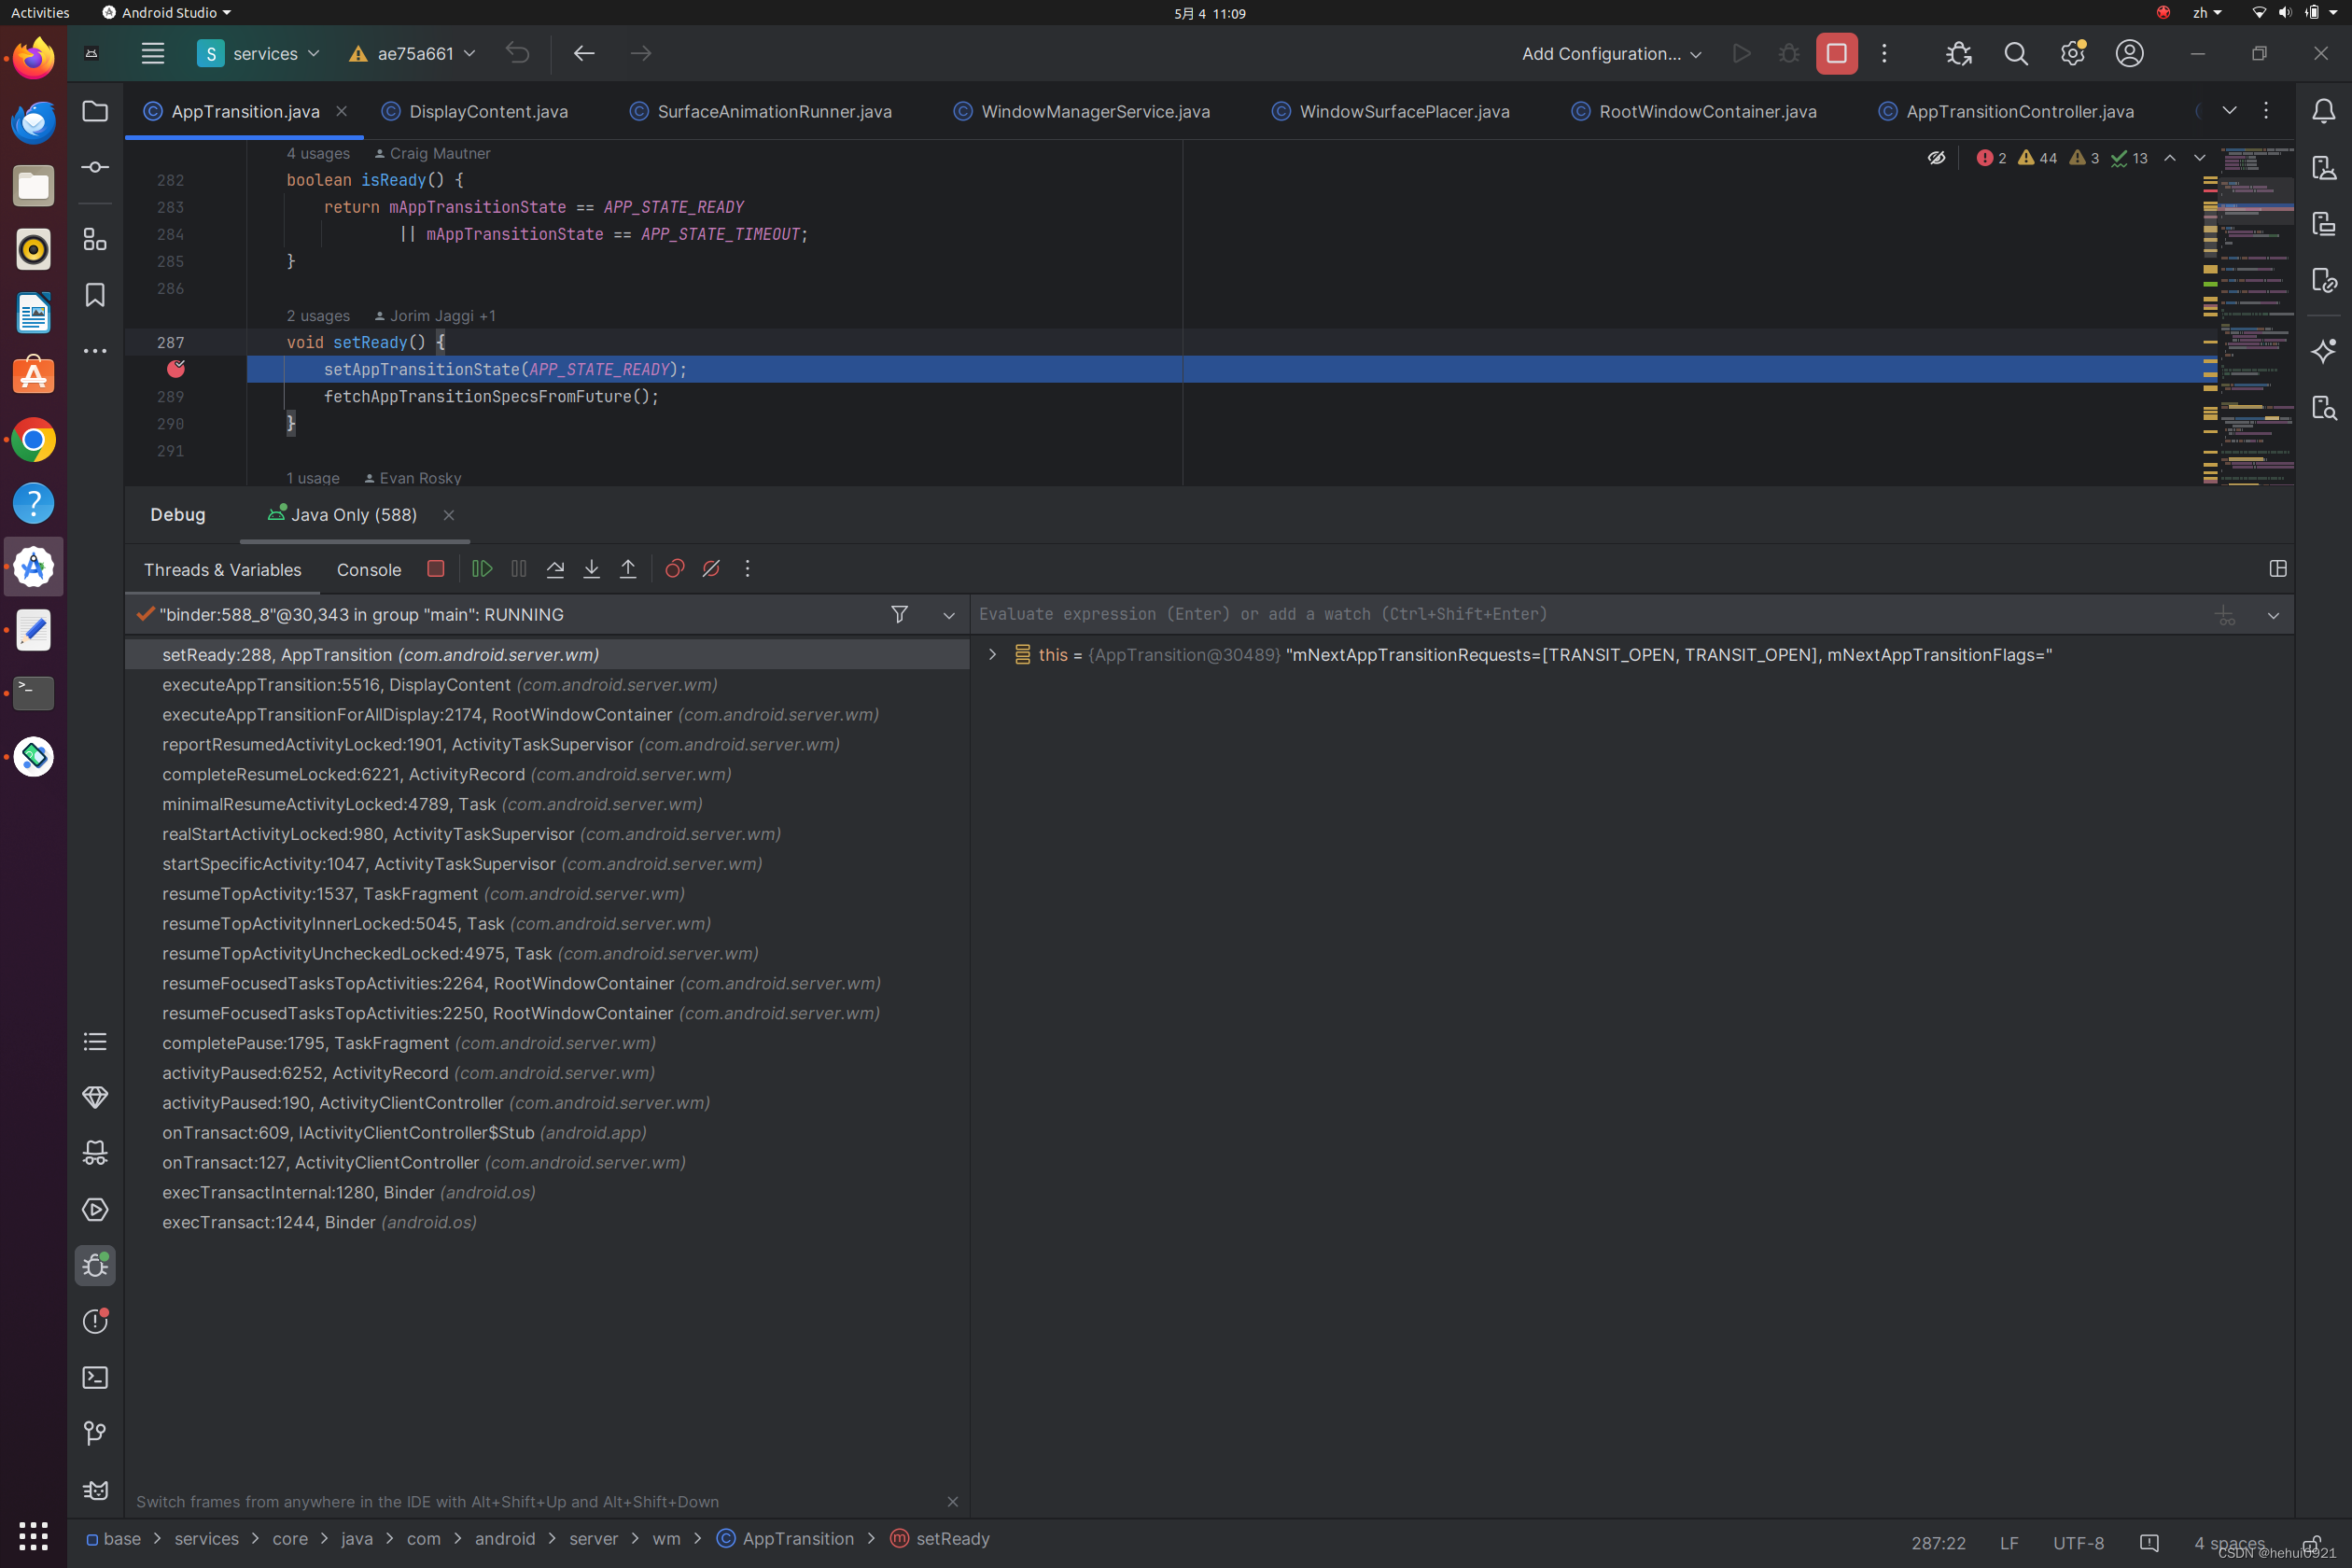Click the editor minimap scrollbar
This screenshot has height=1568, width=2352.
tap(2256, 315)
